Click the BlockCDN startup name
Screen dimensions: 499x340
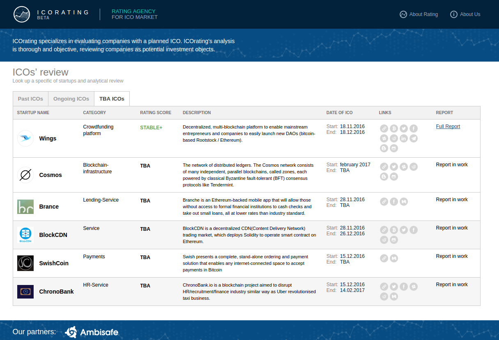point(53,235)
